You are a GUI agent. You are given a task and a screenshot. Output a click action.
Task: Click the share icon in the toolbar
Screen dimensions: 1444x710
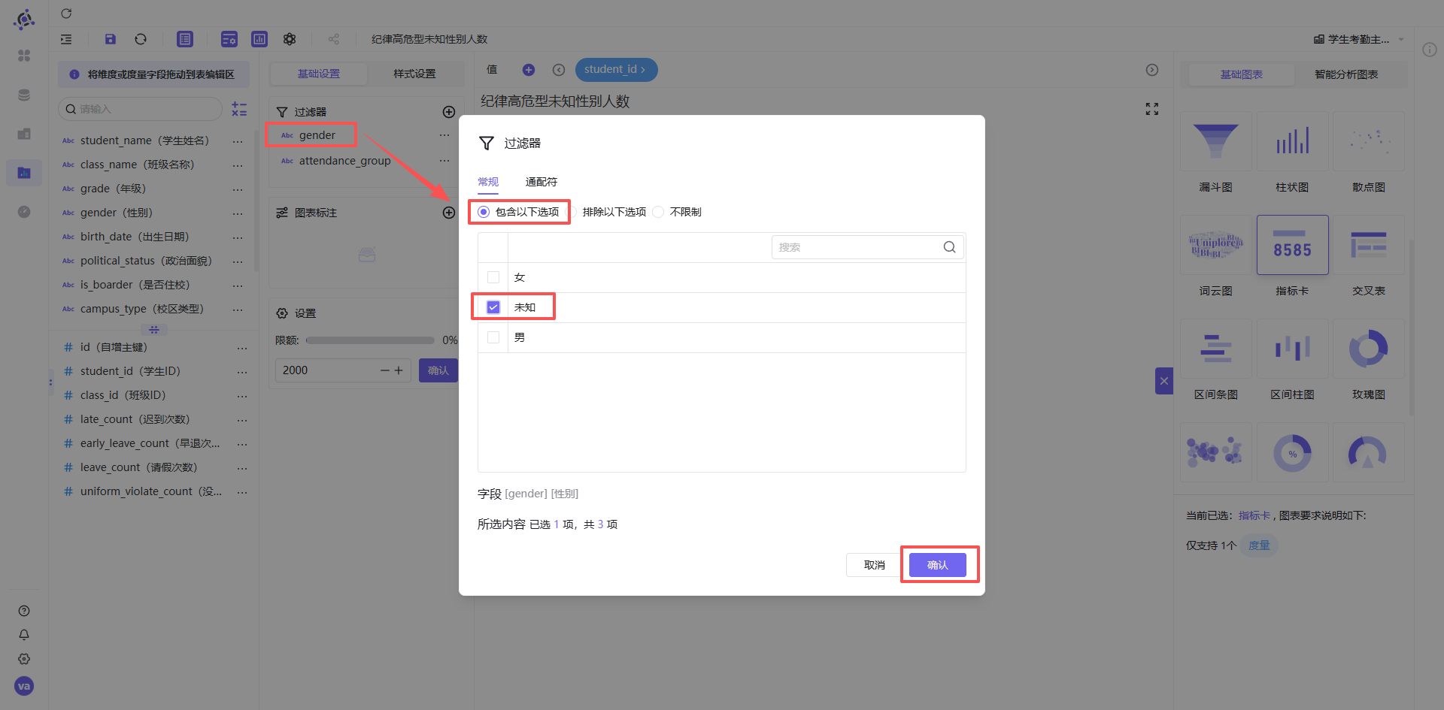click(x=334, y=39)
